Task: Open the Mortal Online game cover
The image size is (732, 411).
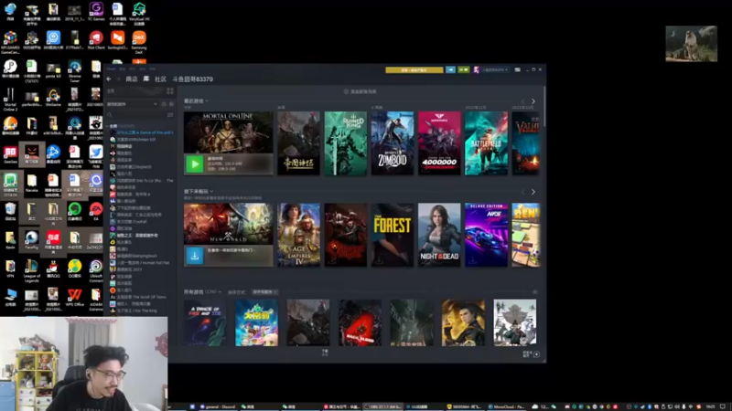Action: (x=228, y=132)
